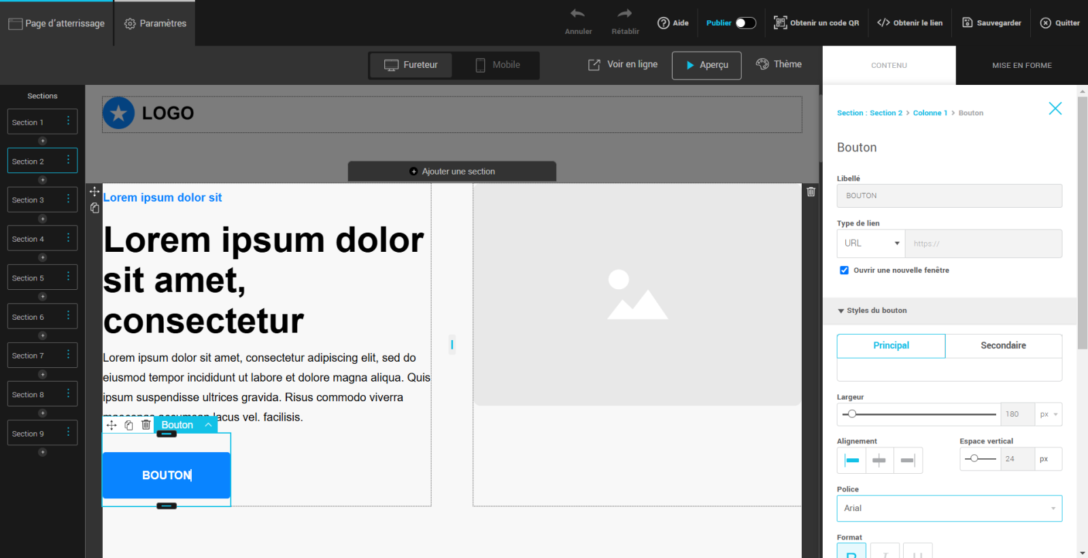Click Ajouter une section button
The height and width of the screenshot is (558, 1088).
452,172
